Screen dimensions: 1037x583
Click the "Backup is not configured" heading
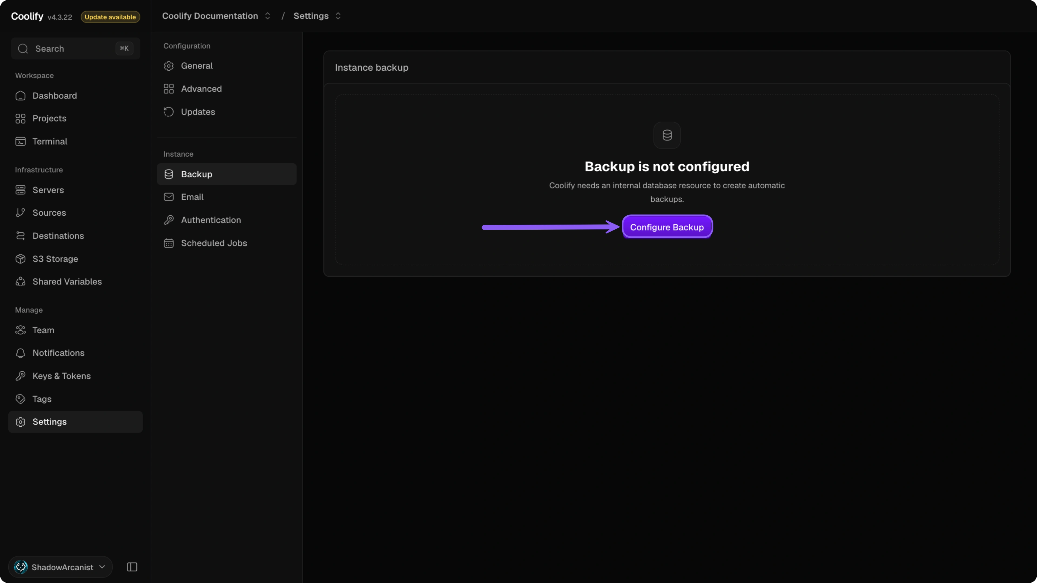tap(667, 167)
